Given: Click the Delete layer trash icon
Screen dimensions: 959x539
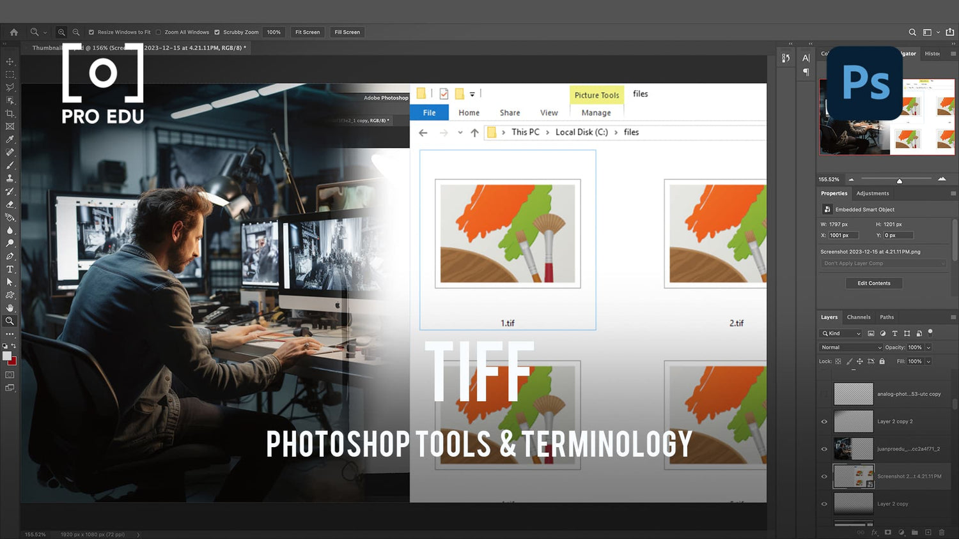Looking at the screenshot, I should pos(942,532).
